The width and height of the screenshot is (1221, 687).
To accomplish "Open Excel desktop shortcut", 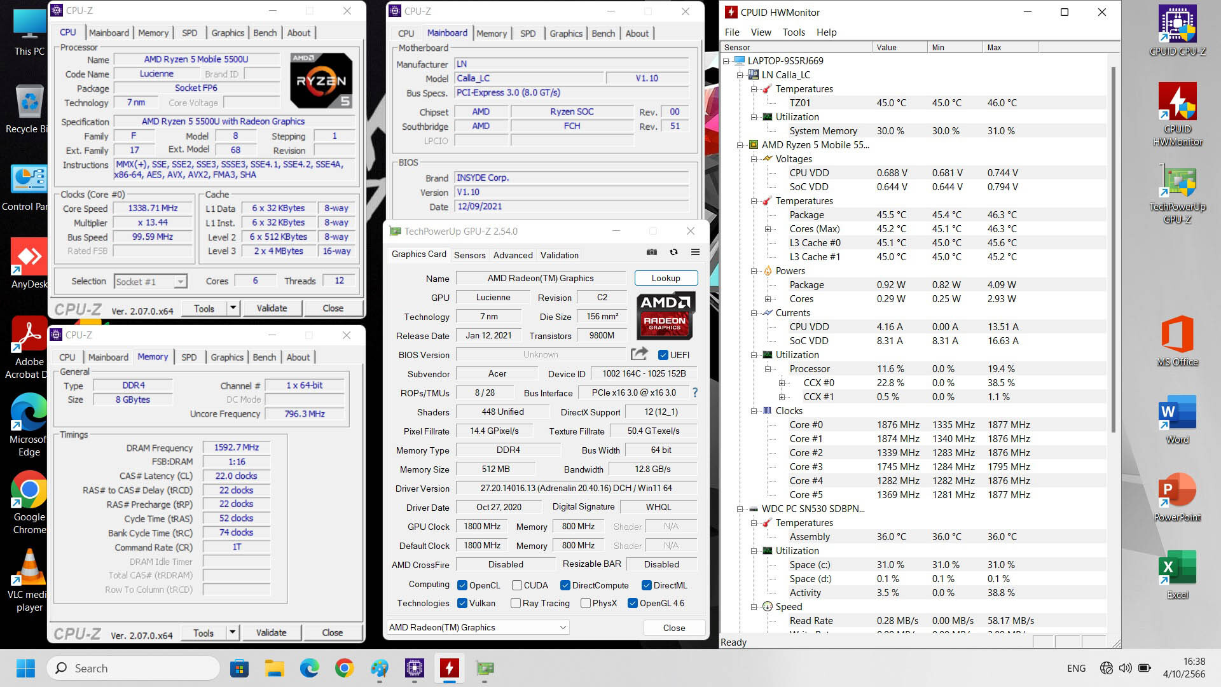I will (x=1177, y=574).
